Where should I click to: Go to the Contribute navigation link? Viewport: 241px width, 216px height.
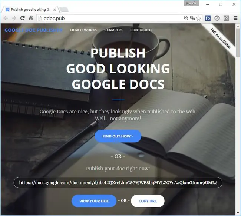[x=141, y=30]
